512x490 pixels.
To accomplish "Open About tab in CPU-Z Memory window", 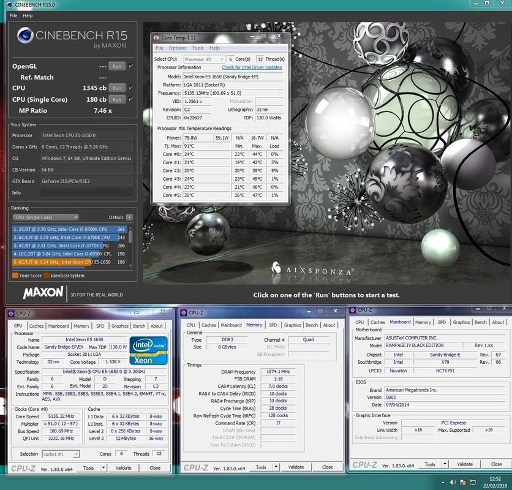I will (329, 325).
